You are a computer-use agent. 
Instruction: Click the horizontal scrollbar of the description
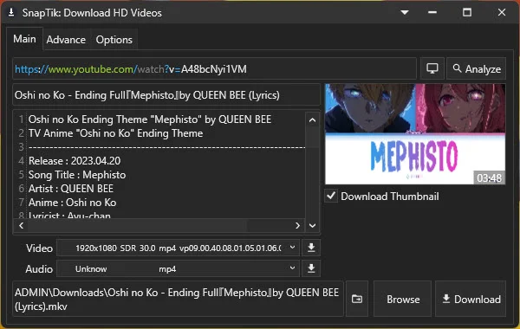coord(159,226)
